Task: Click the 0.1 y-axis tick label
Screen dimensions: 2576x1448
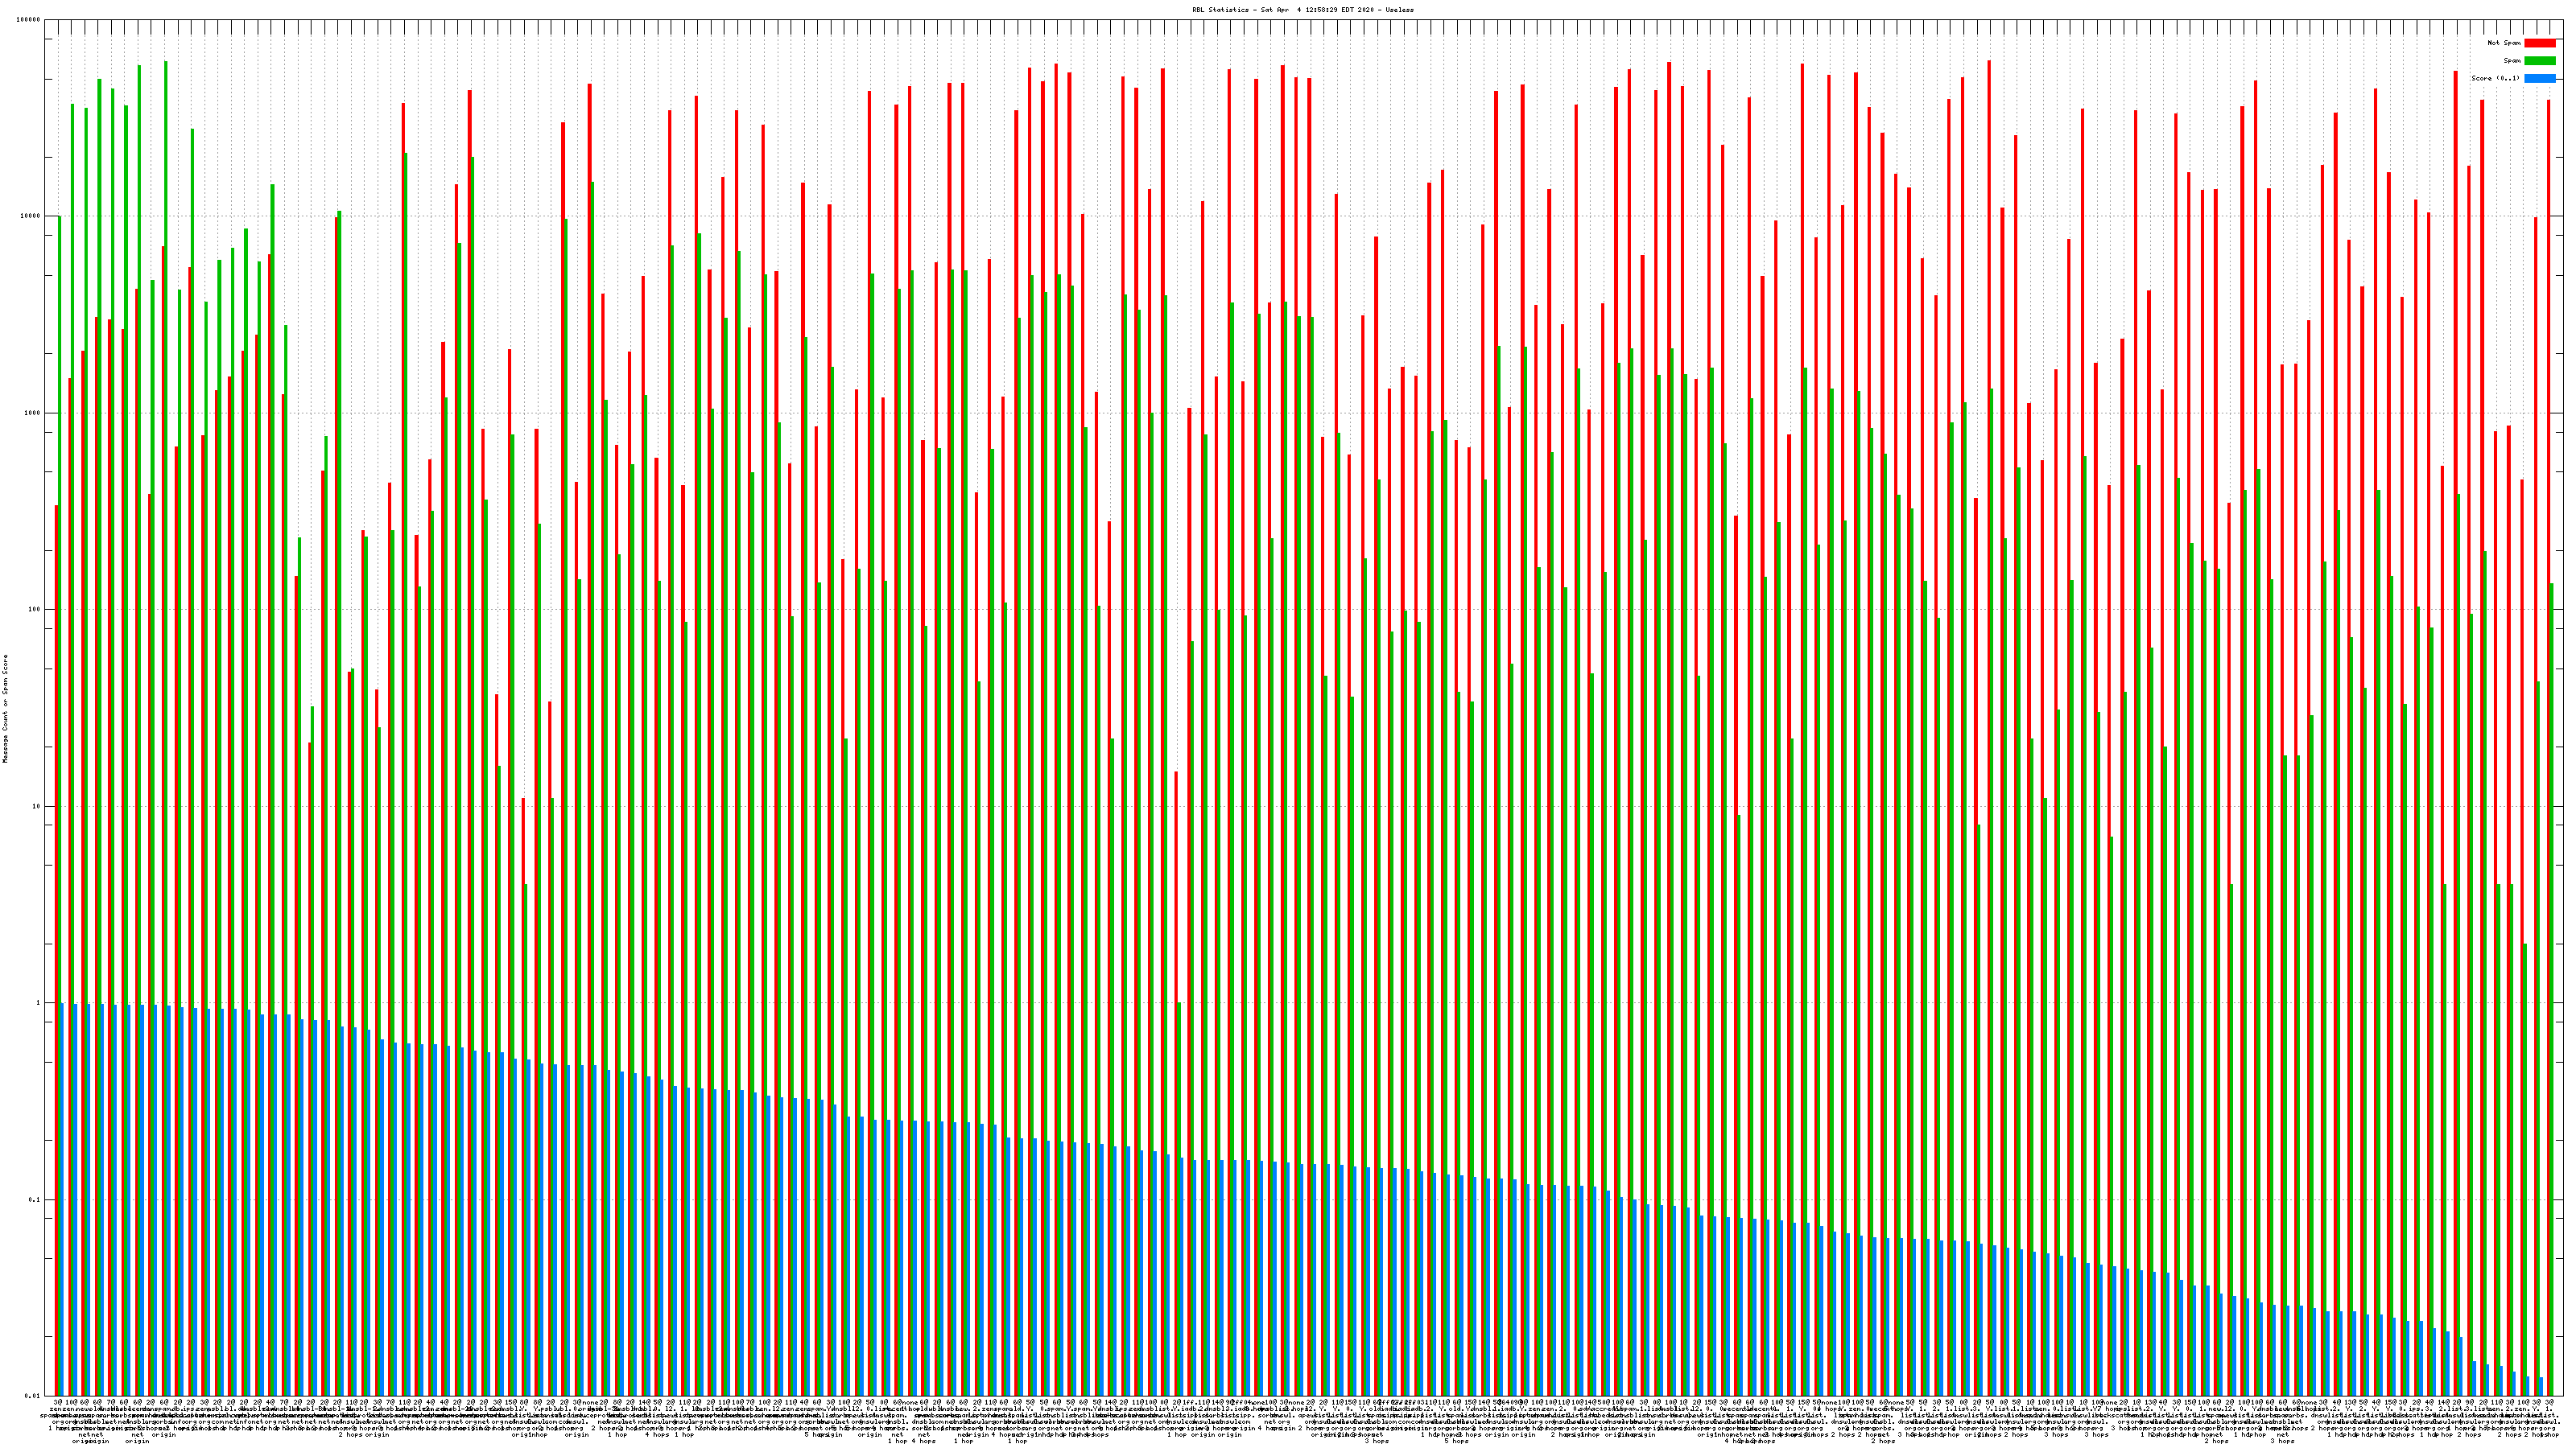Action: click(x=35, y=1200)
